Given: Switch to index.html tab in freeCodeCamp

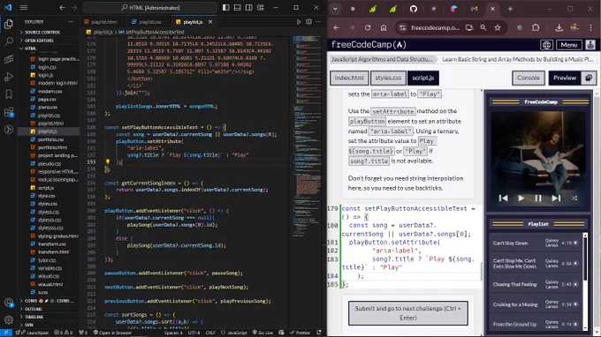Looking at the screenshot, I should click(x=349, y=78).
